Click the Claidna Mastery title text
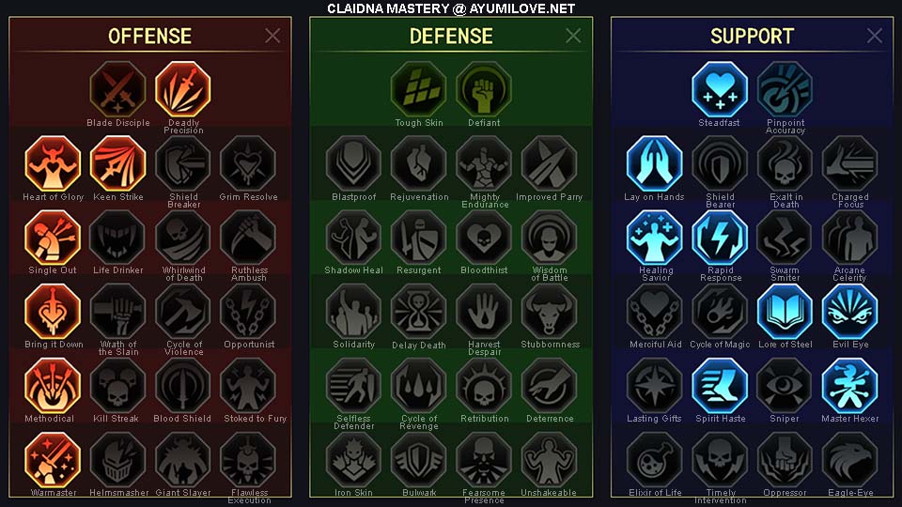Image resolution: width=902 pixels, height=507 pixels. pyautogui.click(x=451, y=8)
